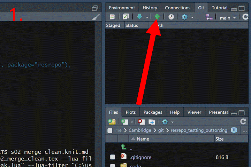Screen dimensions: 251x167
Task: Open the Git Diff staged changes icon
Action: (x=112, y=17)
